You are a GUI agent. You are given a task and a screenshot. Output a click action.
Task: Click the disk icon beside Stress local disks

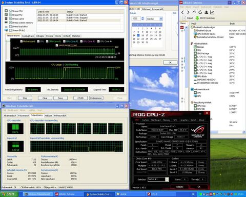pos(6,27)
